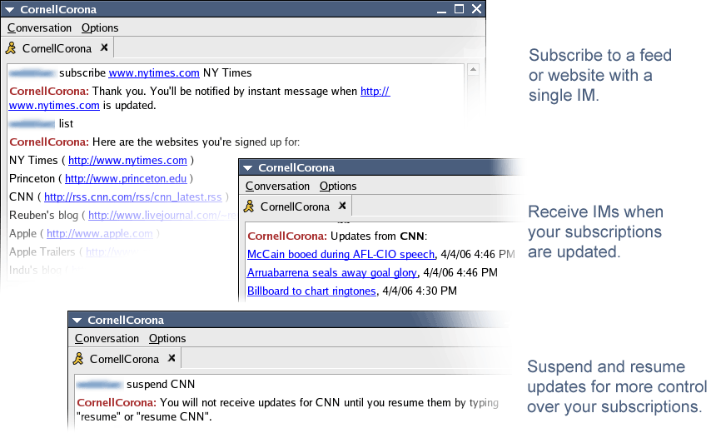
Task: Open Options menu in the CNN updates window
Action: 338,187
